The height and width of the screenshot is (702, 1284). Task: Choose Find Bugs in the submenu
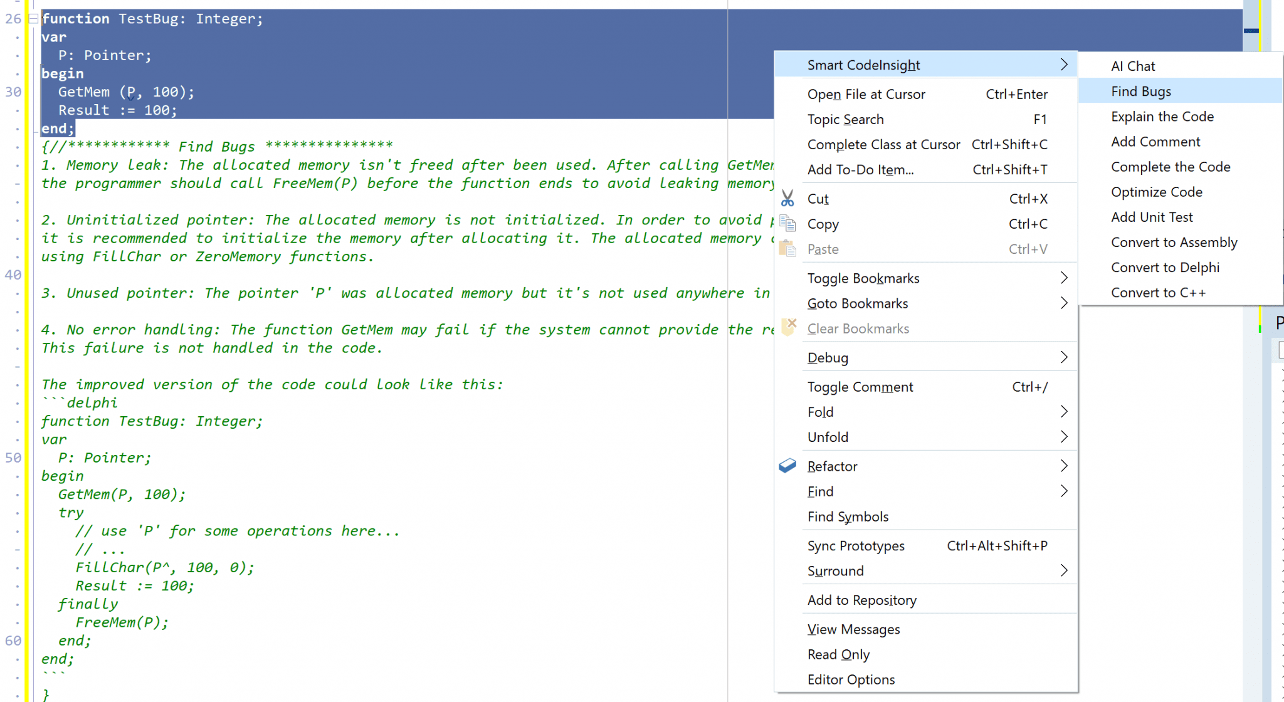(1180, 91)
